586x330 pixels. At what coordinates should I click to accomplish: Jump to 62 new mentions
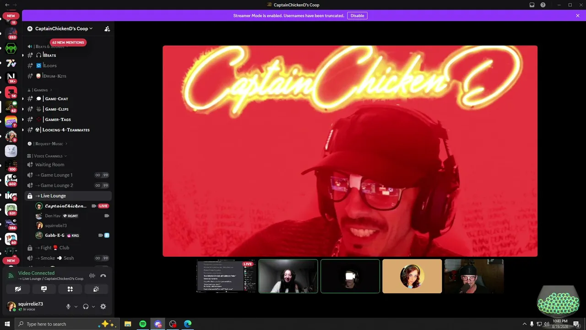pos(68,42)
